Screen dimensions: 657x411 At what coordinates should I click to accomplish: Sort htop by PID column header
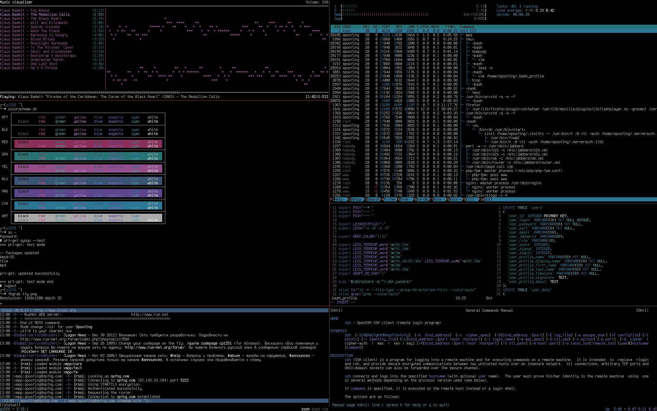coord(337,27)
